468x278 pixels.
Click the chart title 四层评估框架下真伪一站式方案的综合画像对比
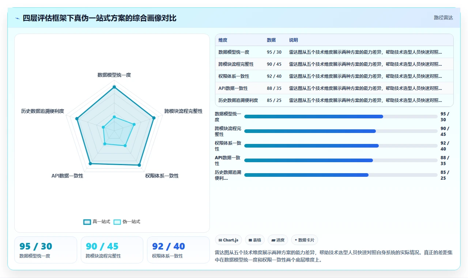point(99,18)
